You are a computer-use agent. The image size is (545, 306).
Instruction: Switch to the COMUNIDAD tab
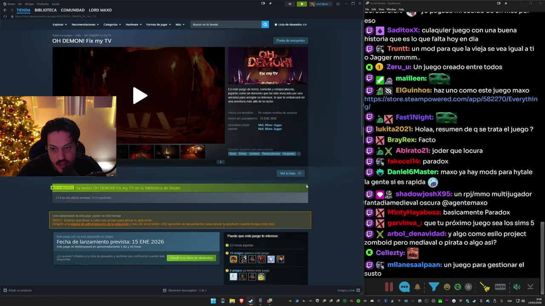(x=72, y=10)
